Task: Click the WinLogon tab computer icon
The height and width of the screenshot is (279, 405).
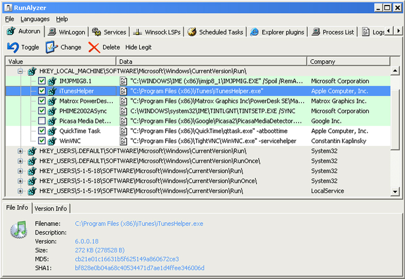Action: [x=52, y=32]
